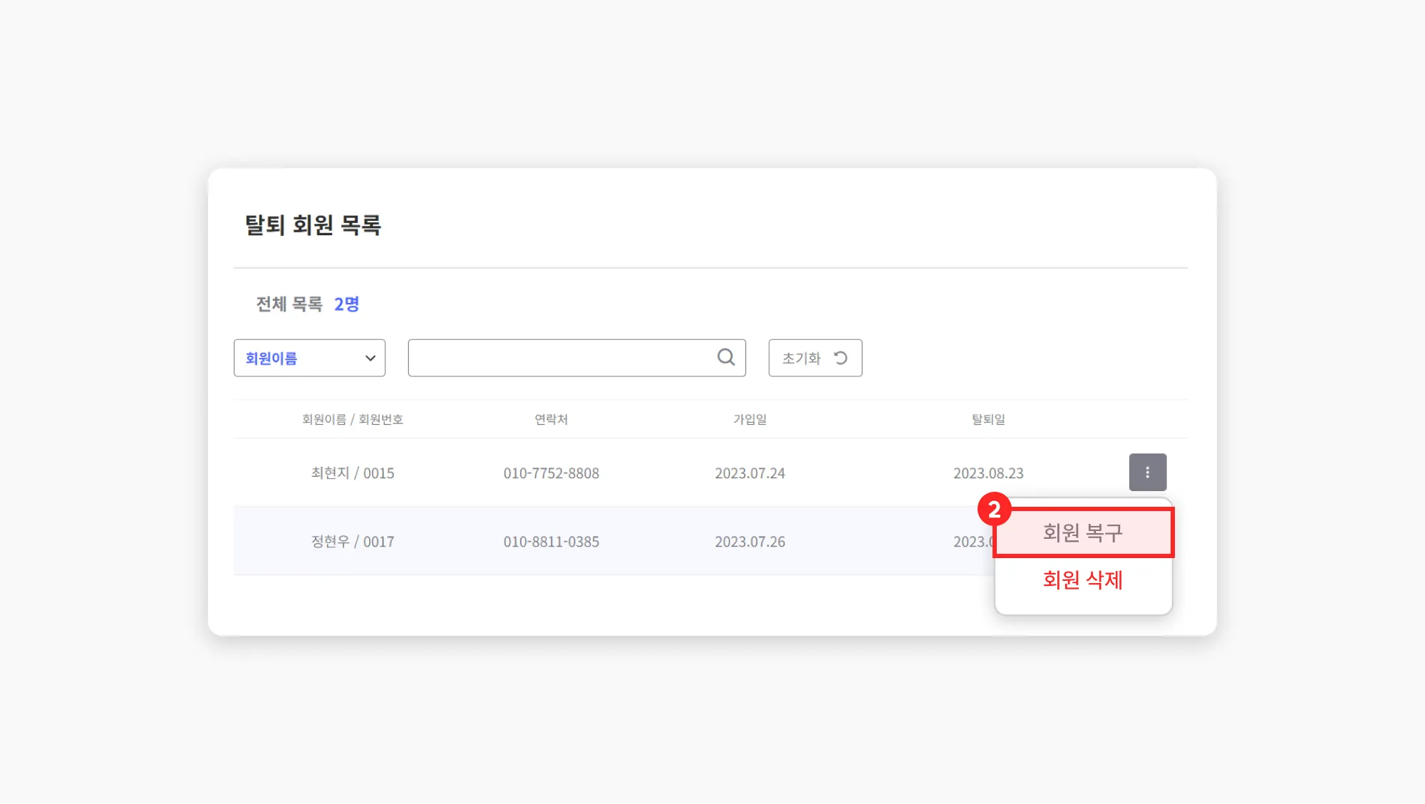Focus the member search text field
The height and width of the screenshot is (804, 1425).
tap(561, 358)
